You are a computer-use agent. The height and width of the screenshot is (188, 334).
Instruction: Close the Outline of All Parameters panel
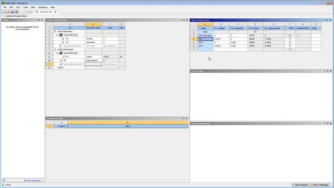tap(187, 20)
